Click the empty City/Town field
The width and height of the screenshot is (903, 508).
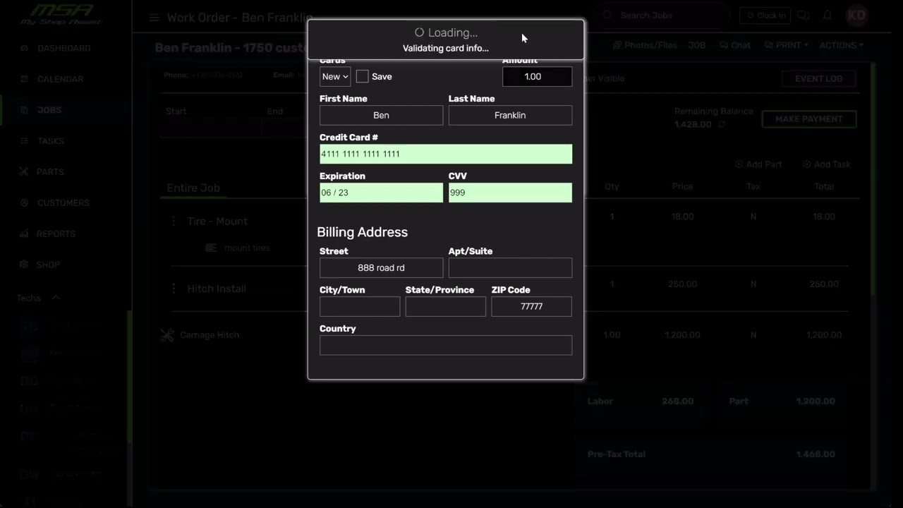[360, 306]
